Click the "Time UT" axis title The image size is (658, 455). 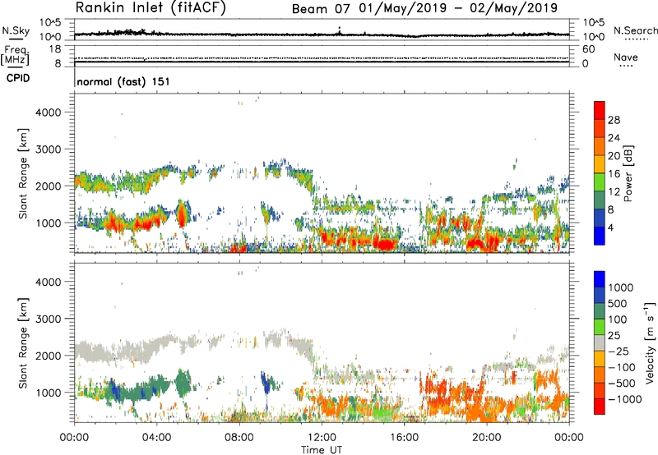(322, 450)
